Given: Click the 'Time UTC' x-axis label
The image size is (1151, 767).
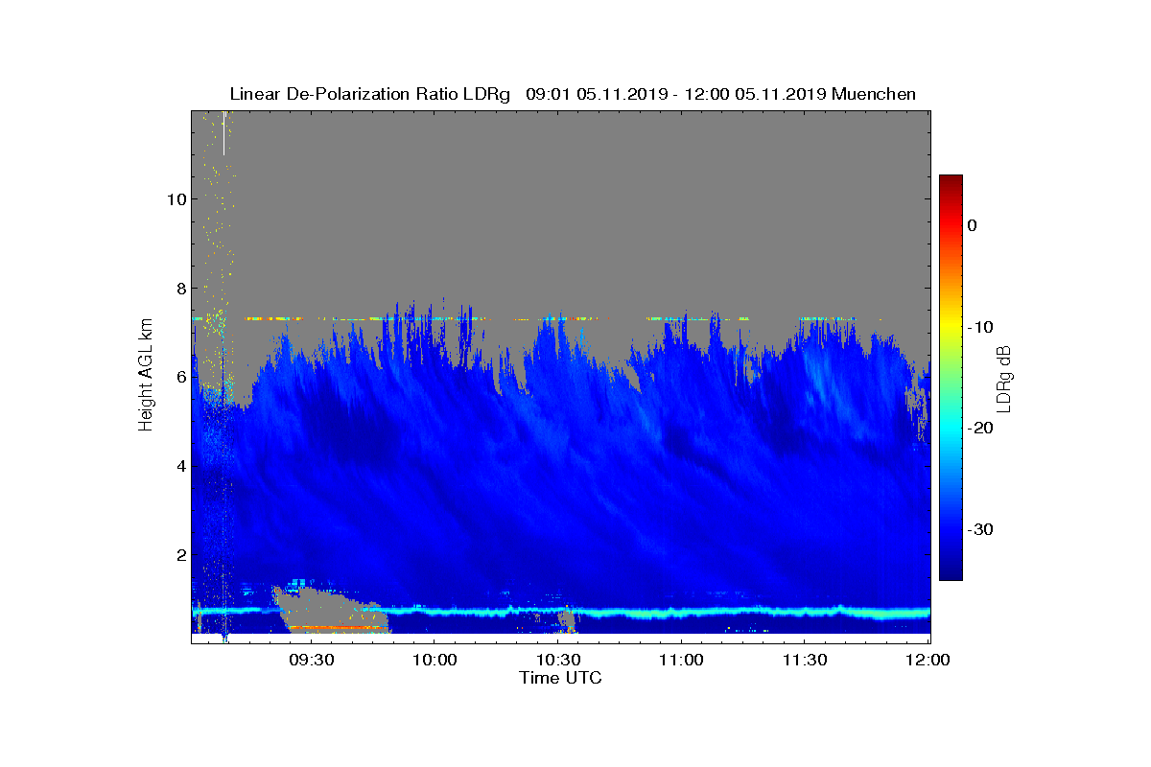Looking at the screenshot, I should pos(560,678).
